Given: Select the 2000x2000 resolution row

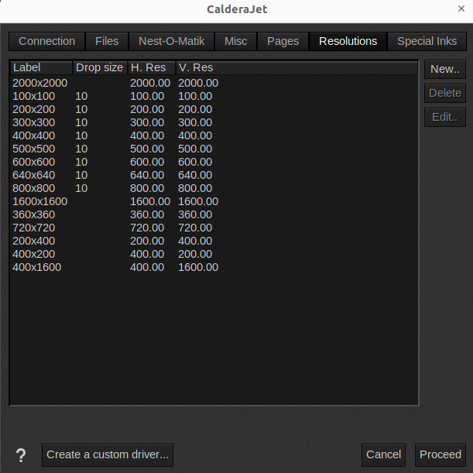Looking at the screenshot, I should coord(40,83).
